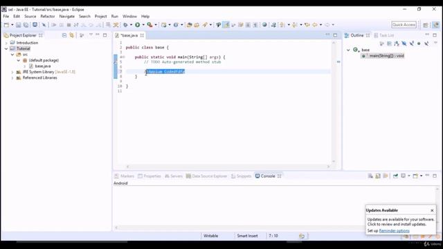443x249 pixels.
Task: Maximize the Project Explorer panel
Action: [105, 35]
